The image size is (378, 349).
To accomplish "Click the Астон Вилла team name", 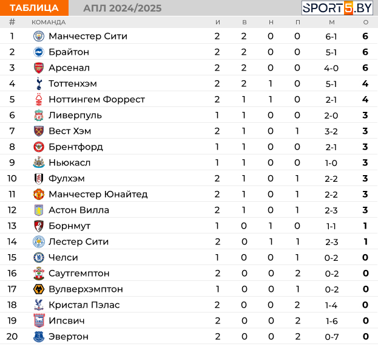I will pos(79,210).
